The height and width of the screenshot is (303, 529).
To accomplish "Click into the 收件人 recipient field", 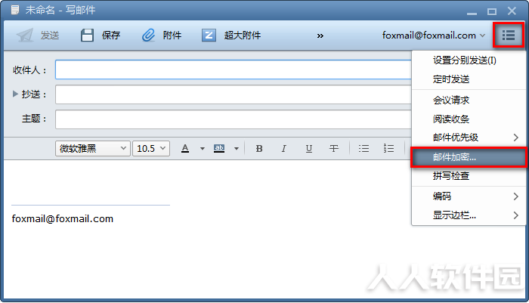I will pos(234,70).
